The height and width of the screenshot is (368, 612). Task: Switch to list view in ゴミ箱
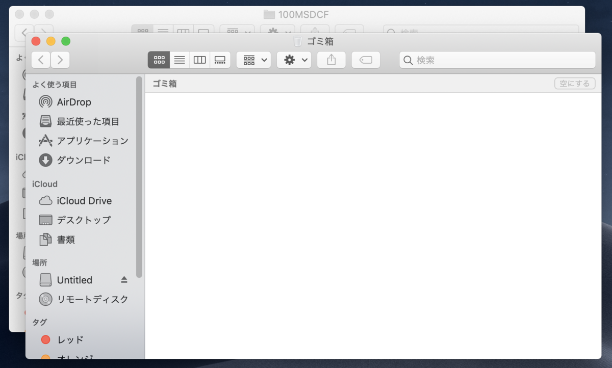[x=180, y=60]
